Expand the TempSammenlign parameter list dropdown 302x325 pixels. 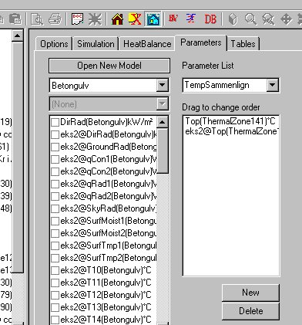point(273,85)
